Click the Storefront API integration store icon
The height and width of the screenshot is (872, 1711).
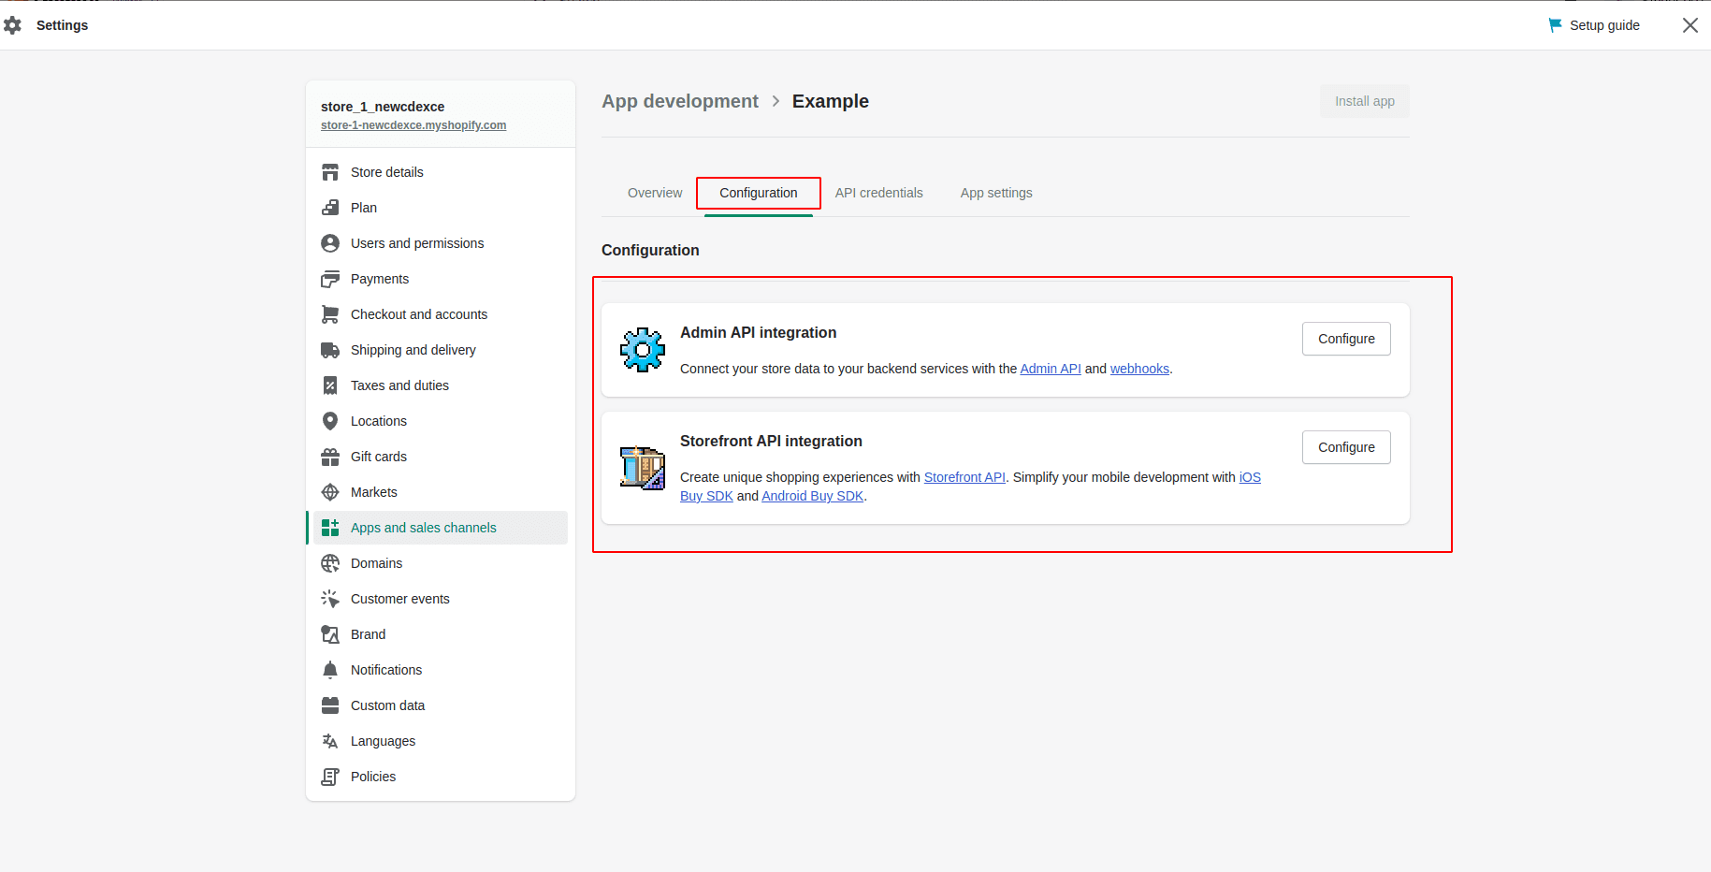click(643, 468)
